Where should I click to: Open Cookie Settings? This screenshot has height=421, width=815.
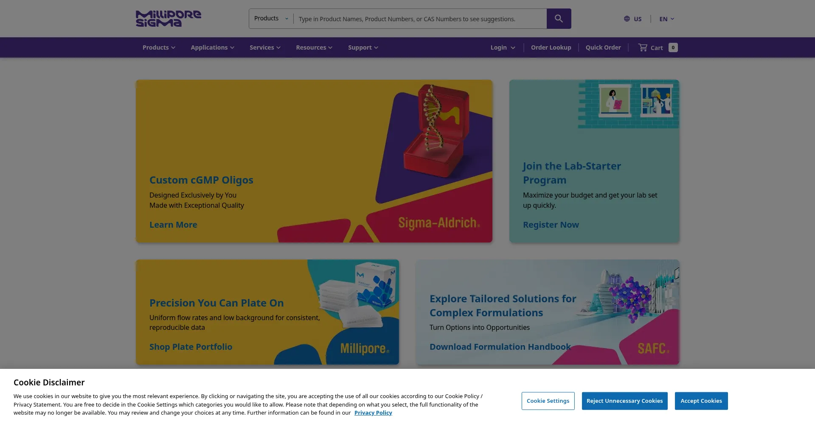point(548,401)
